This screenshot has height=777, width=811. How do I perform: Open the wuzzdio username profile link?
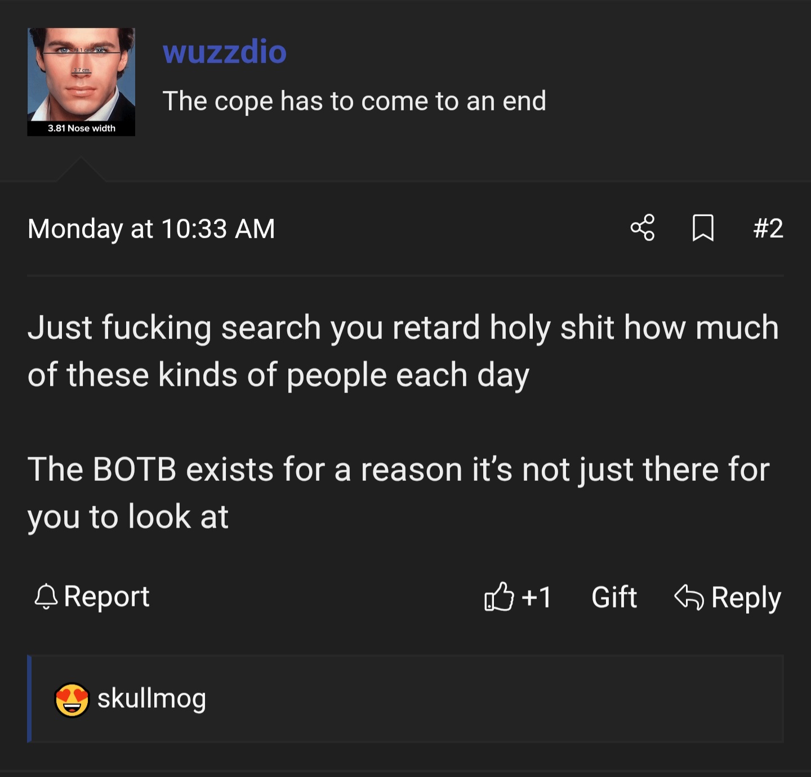point(224,52)
